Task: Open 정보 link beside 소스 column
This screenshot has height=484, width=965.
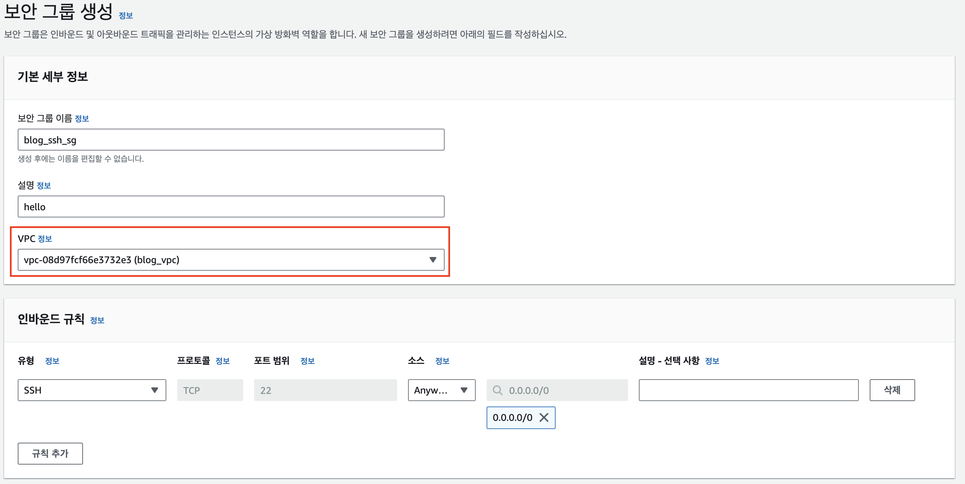Action: coord(442,361)
